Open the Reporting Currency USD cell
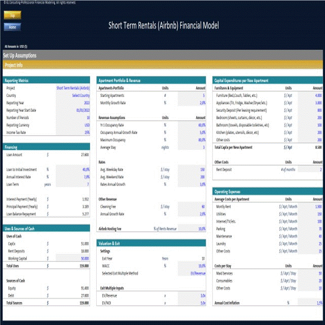 [73, 125]
